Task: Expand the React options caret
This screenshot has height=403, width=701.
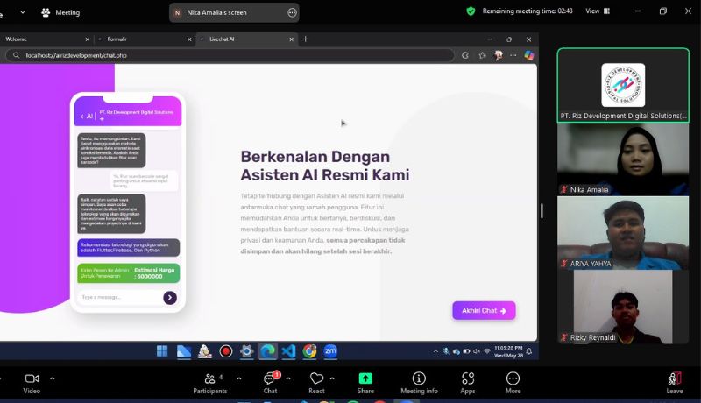Action: coord(333,378)
